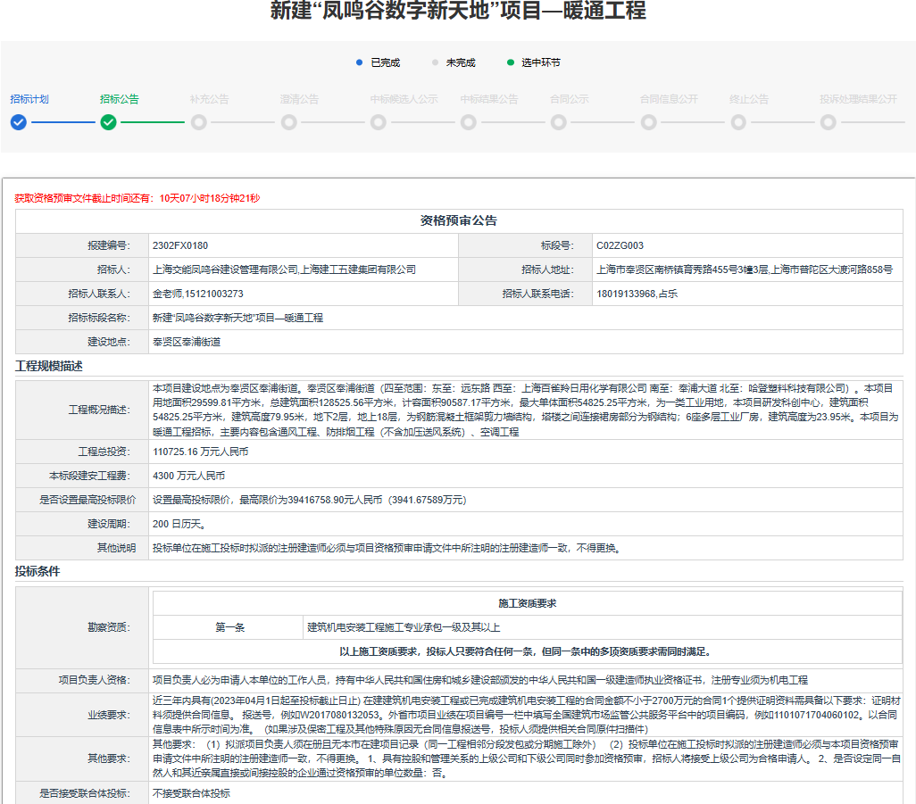Click the step circle under 补充公告
This screenshot has width=916, height=804.
click(x=198, y=122)
